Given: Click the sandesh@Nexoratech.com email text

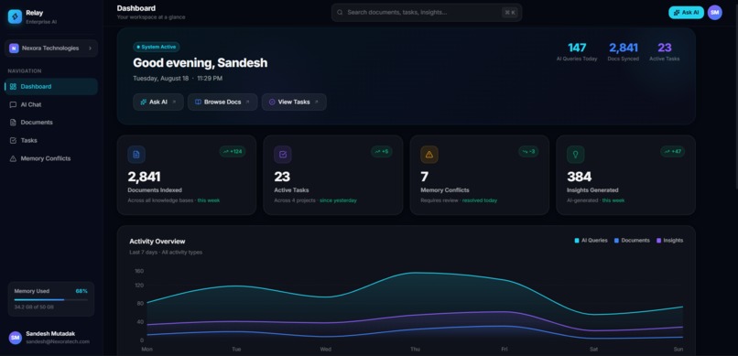Looking at the screenshot, I should pyautogui.click(x=58, y=342).
